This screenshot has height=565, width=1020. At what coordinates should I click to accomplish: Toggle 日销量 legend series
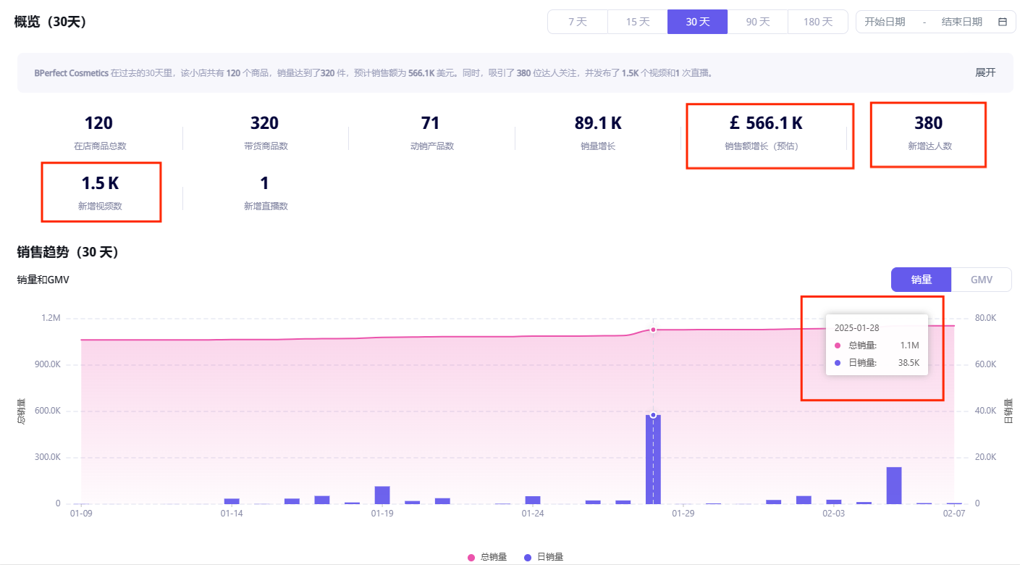(544, 557)
